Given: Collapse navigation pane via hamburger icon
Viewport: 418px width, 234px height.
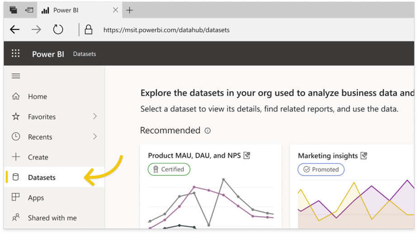Looking at the screenshot, I should click(x=16, y=76).
